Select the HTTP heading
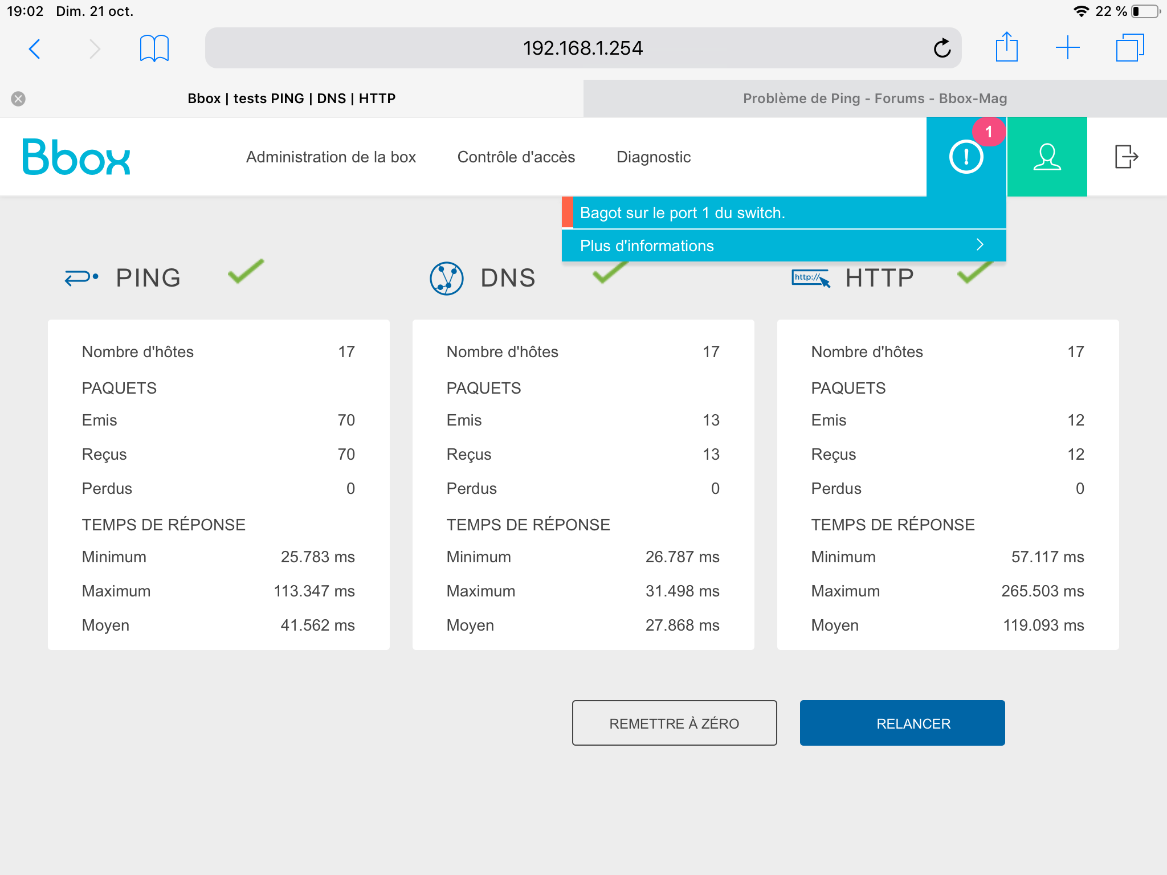Screen dimensions: 1167x875 tap(880, 278)
